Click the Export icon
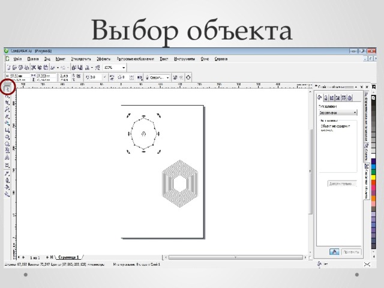The width and height of the screenshot is (384, 288). pyautogui.click(x=80, y=67)
